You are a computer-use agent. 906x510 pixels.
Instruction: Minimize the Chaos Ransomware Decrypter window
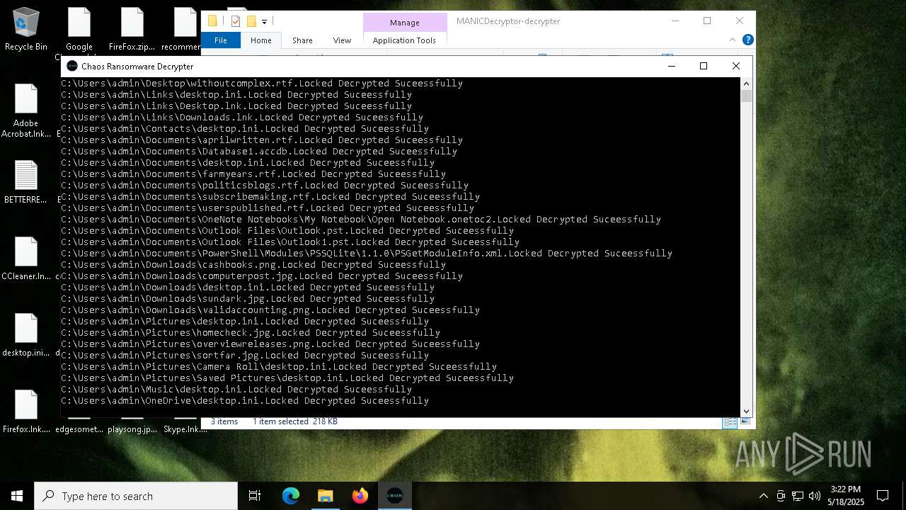(671, 66)
